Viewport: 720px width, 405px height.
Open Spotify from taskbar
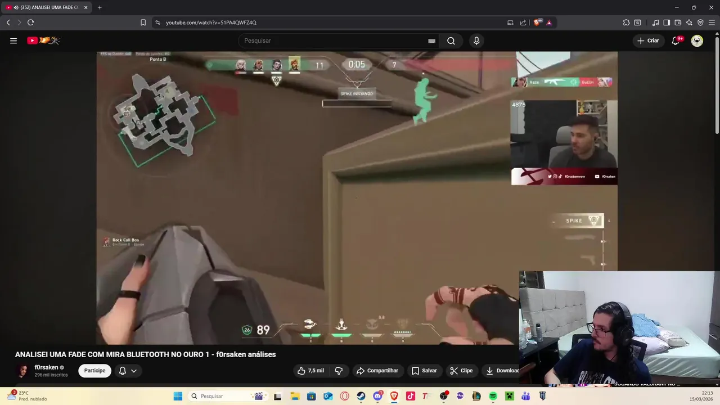[493, 396]
